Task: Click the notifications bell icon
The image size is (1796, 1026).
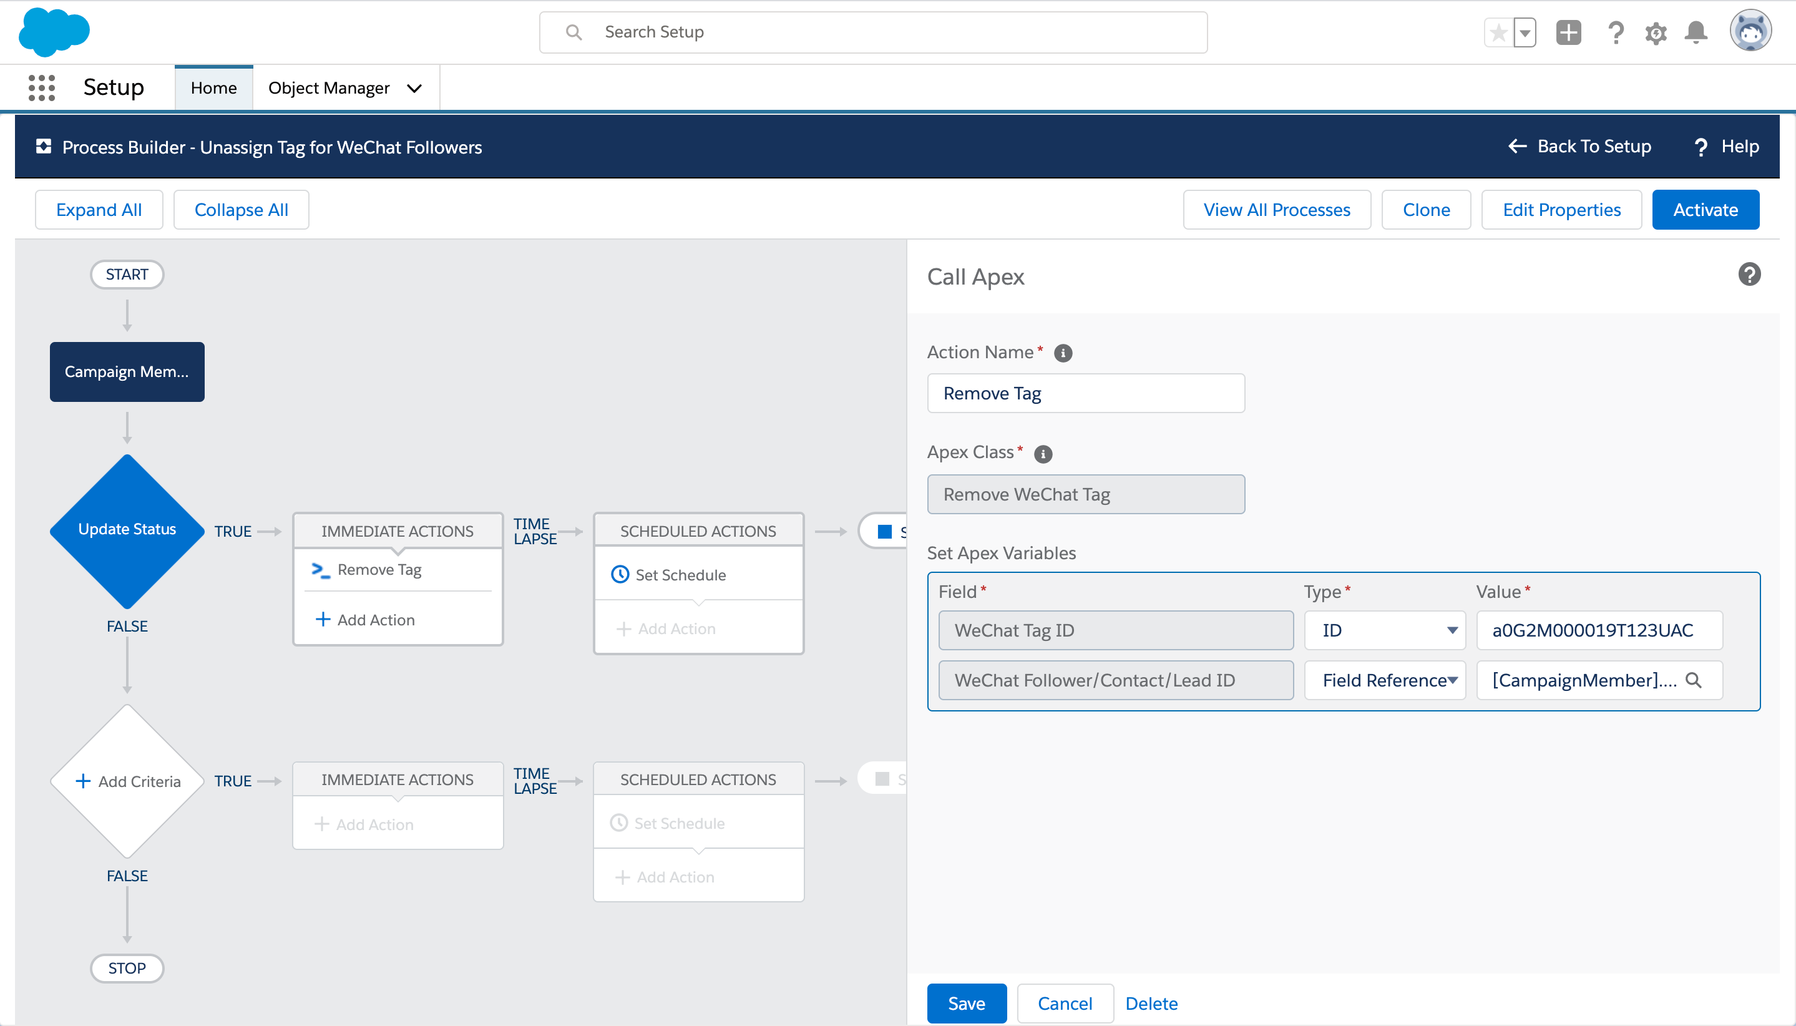Action: 1696,32
